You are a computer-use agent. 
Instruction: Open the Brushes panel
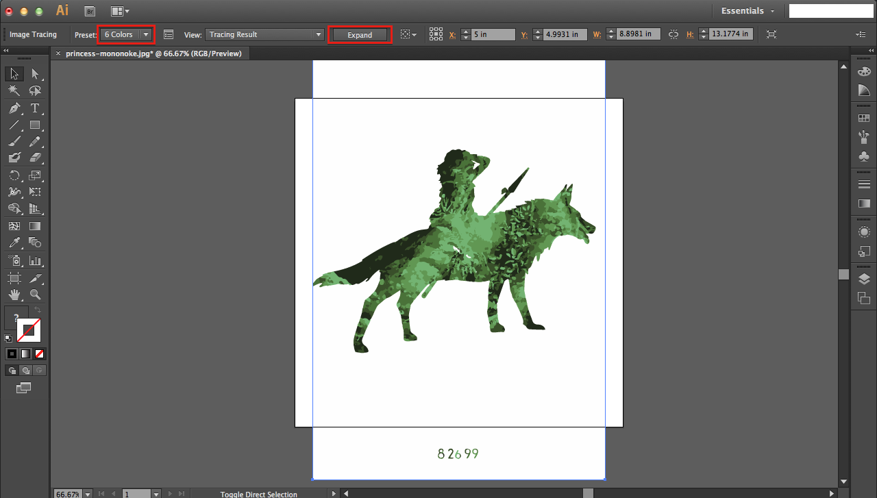[x=864, y=137]
